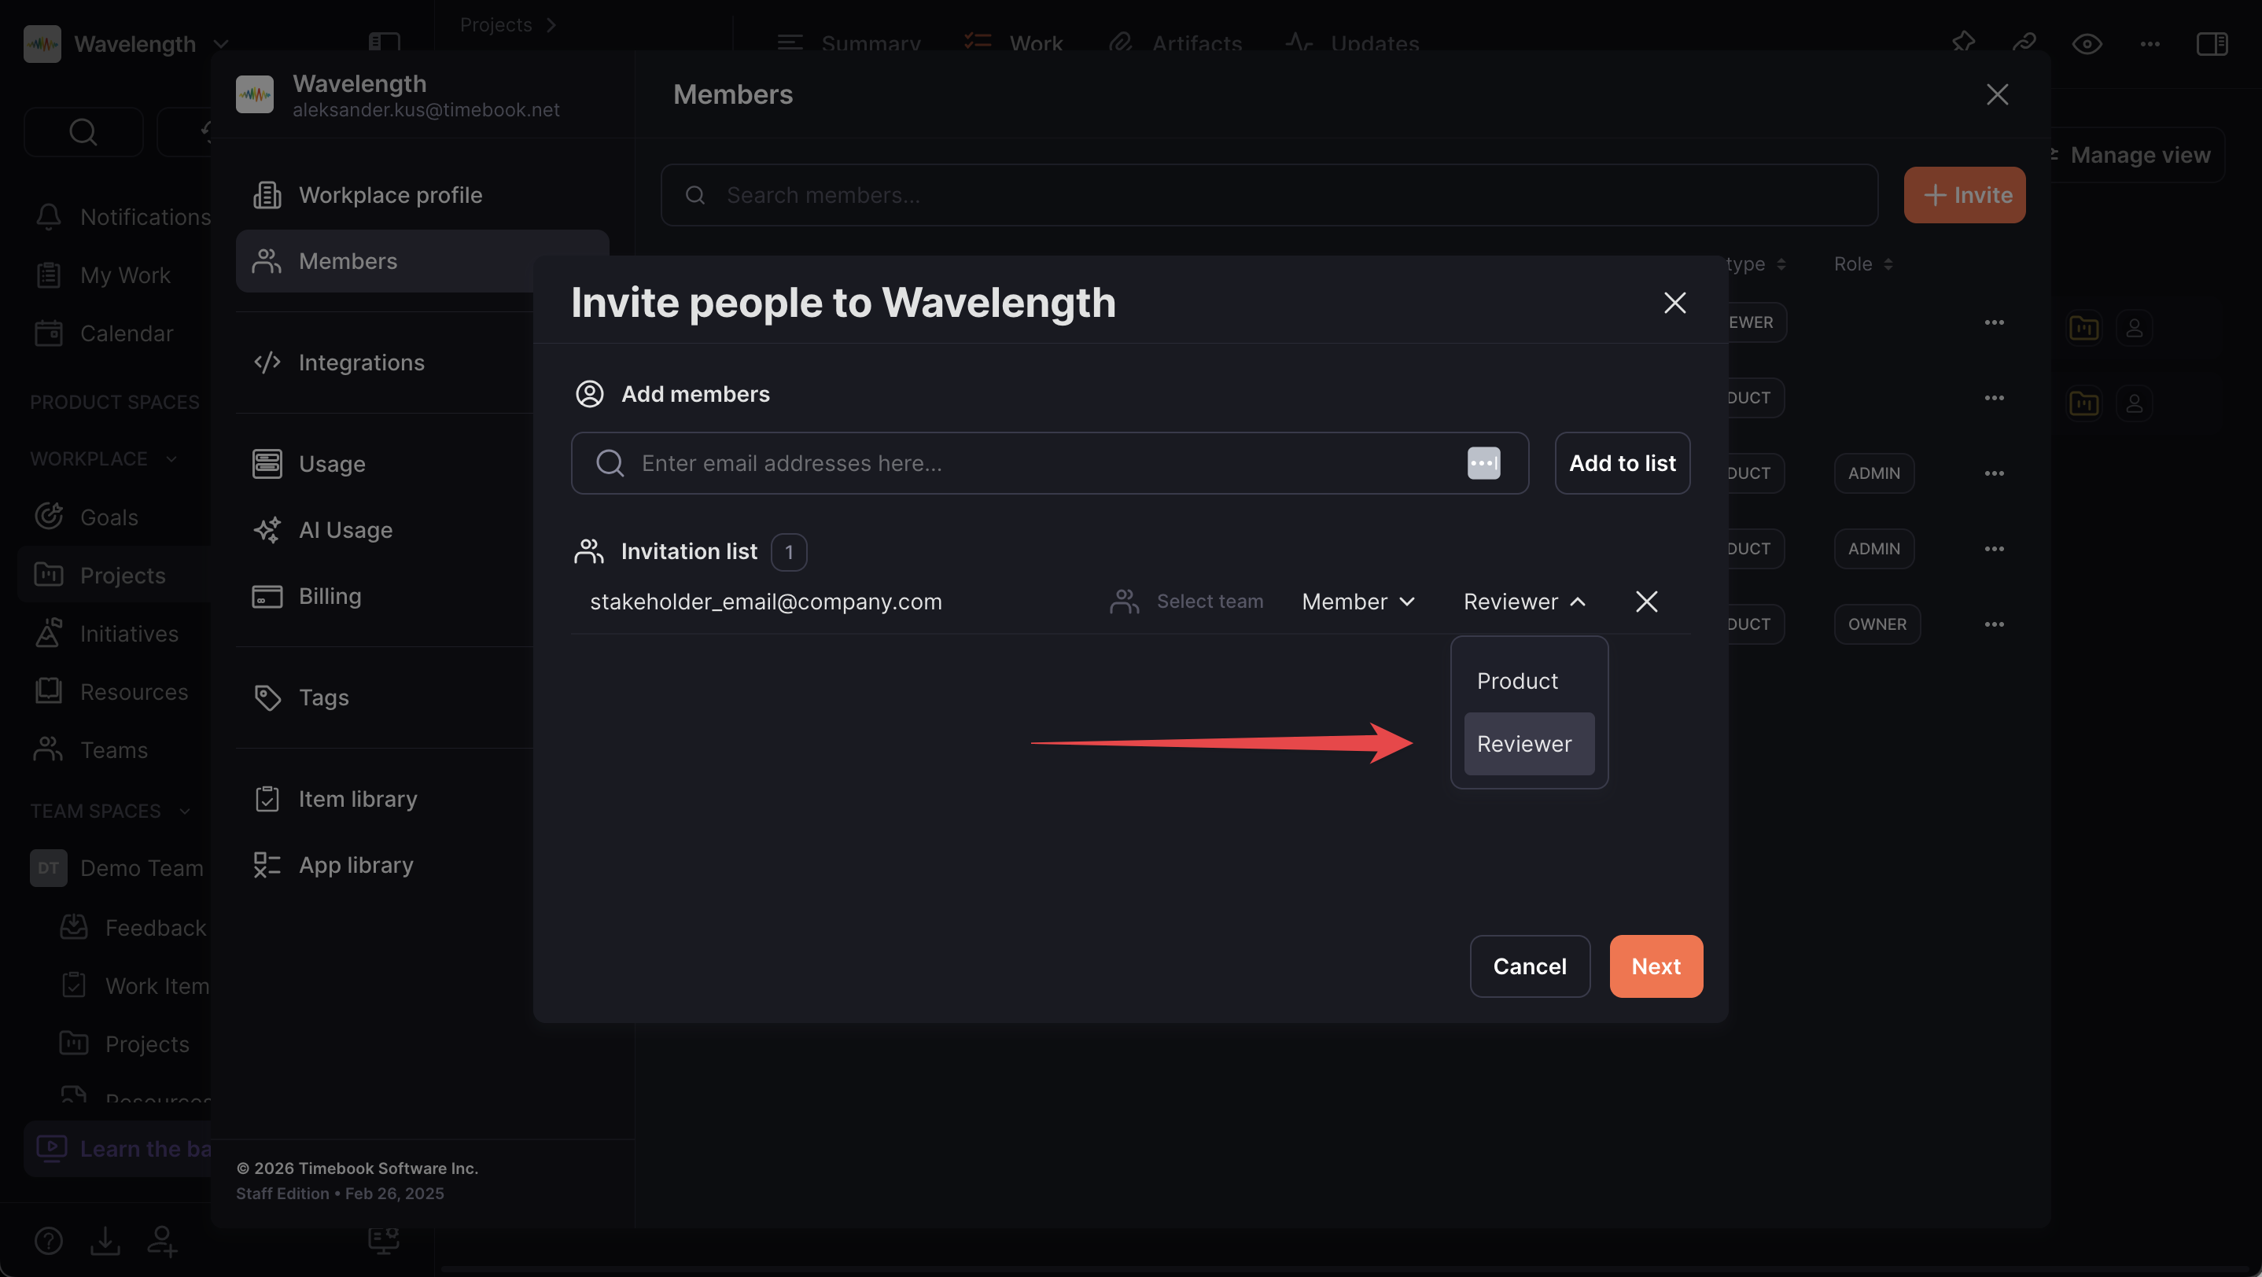Choose Reviewer option in the dropdown list
Viewport: 2262px width, 1277px height.
coord(1524,743)
